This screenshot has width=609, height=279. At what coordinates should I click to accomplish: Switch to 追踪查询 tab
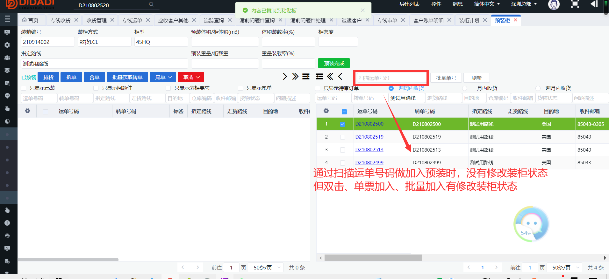[214, 20]
